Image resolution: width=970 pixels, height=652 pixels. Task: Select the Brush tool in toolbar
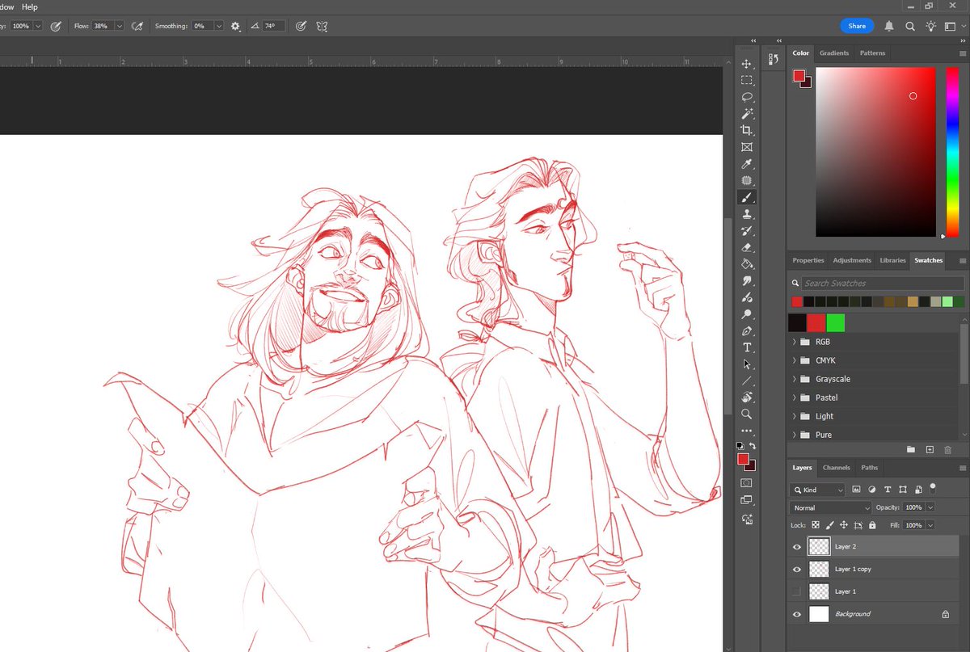click(x=747, y=197)
